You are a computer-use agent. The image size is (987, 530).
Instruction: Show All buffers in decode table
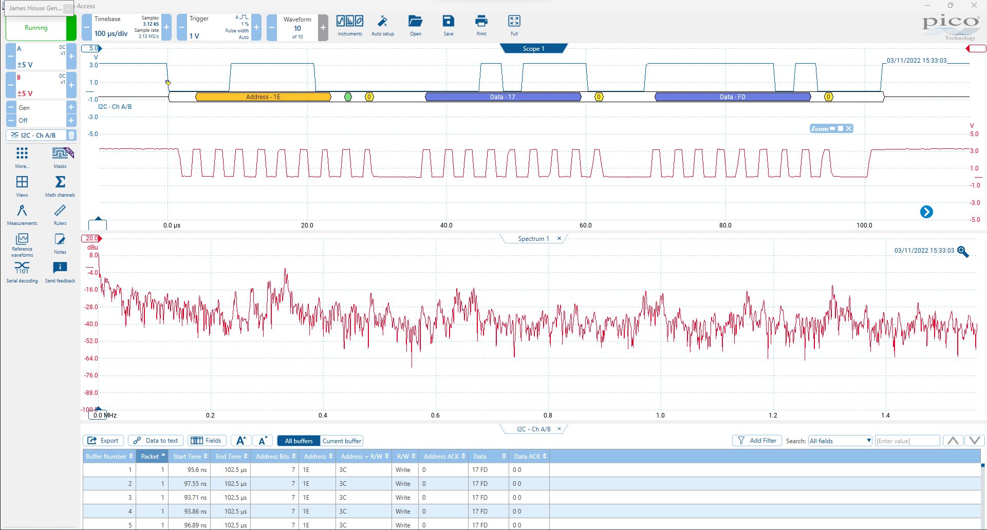tap(299, 441)
